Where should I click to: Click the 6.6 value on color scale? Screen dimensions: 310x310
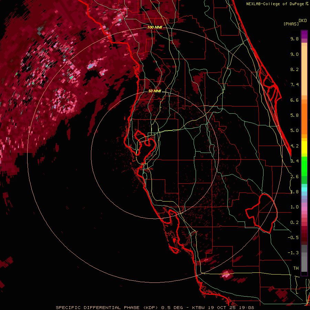(294, 100)
